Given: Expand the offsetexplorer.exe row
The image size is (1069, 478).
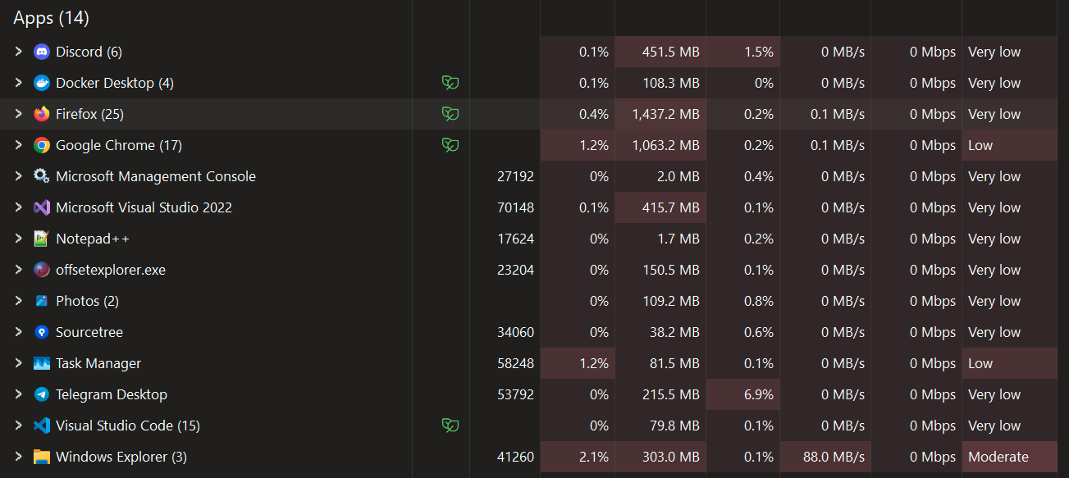Looking at the screenshot, I should 18,270.
